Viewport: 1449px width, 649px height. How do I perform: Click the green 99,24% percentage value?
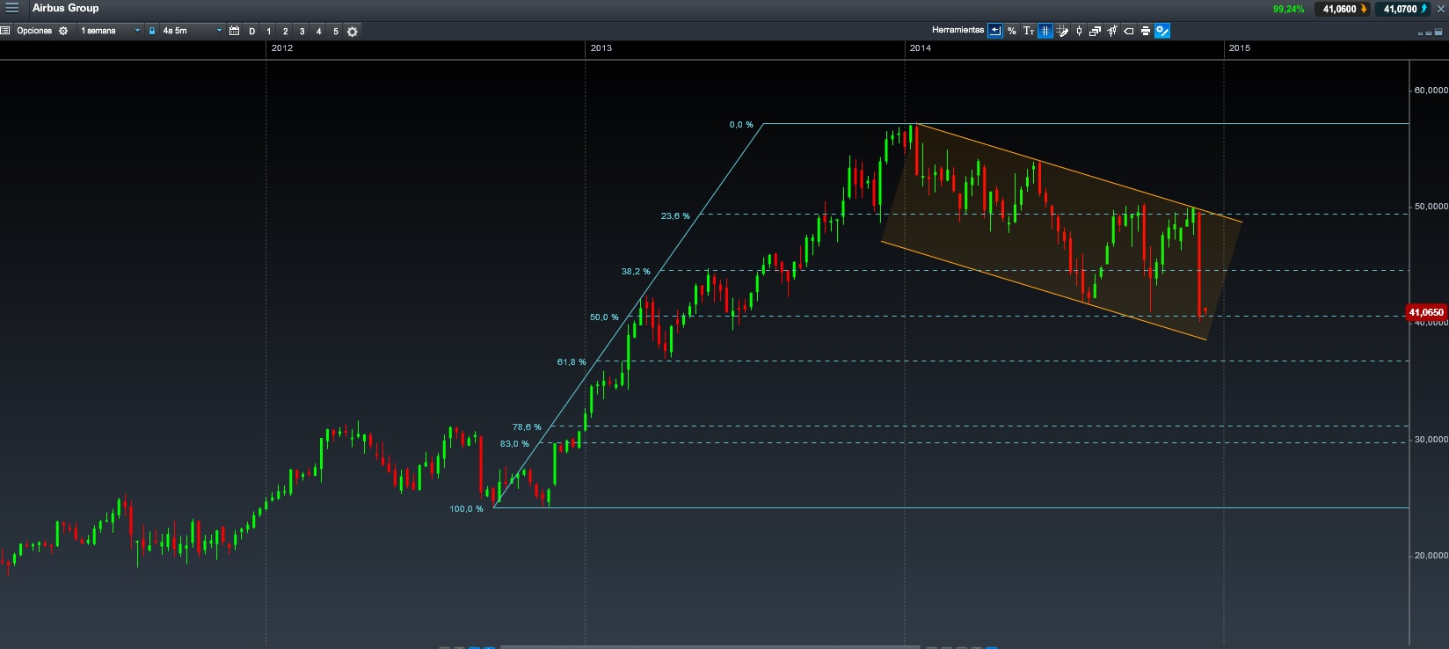1288,9
